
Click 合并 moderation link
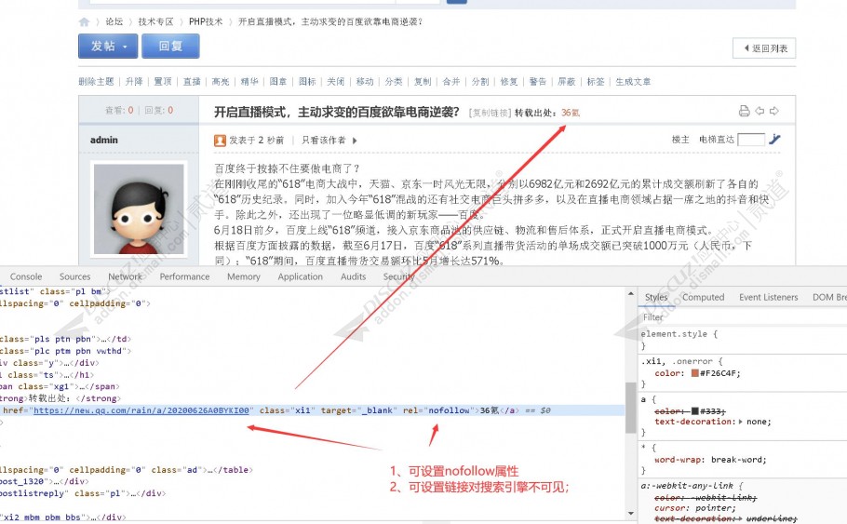coord(451,82)
